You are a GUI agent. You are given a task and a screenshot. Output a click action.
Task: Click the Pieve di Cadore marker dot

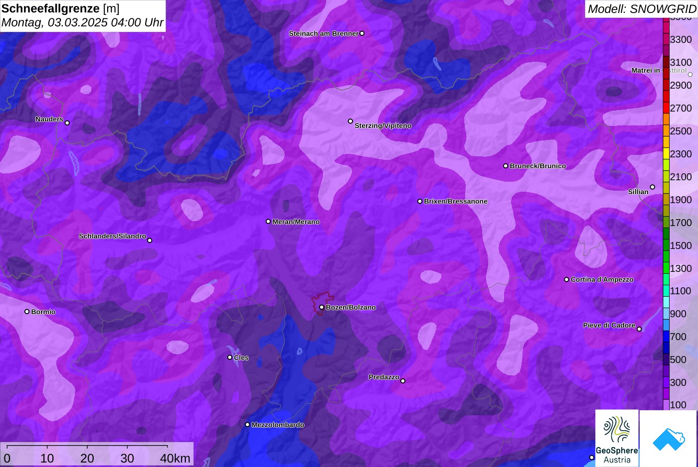639,329
